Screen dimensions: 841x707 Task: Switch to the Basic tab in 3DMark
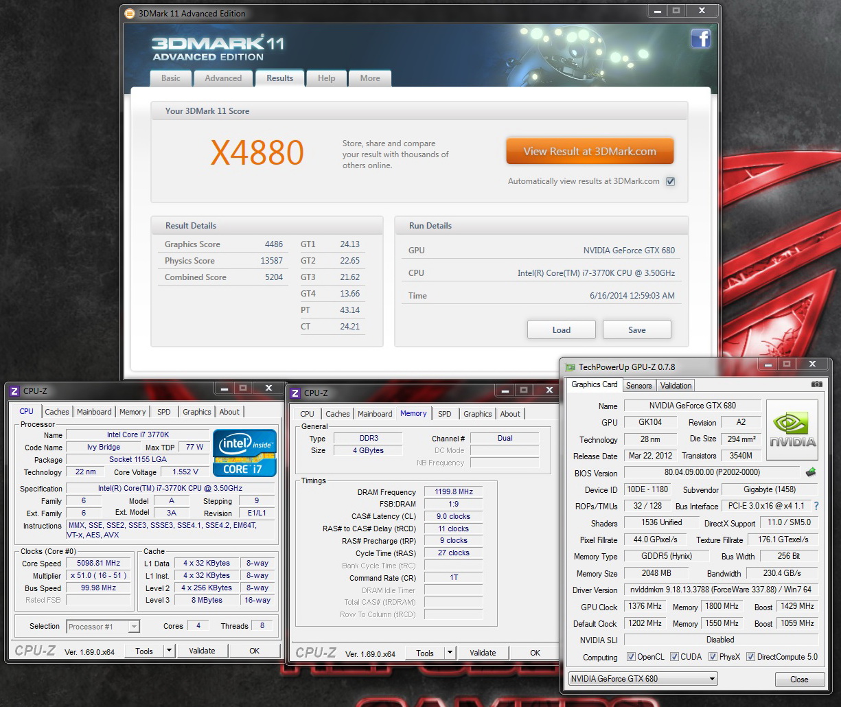tap(171, 78)
